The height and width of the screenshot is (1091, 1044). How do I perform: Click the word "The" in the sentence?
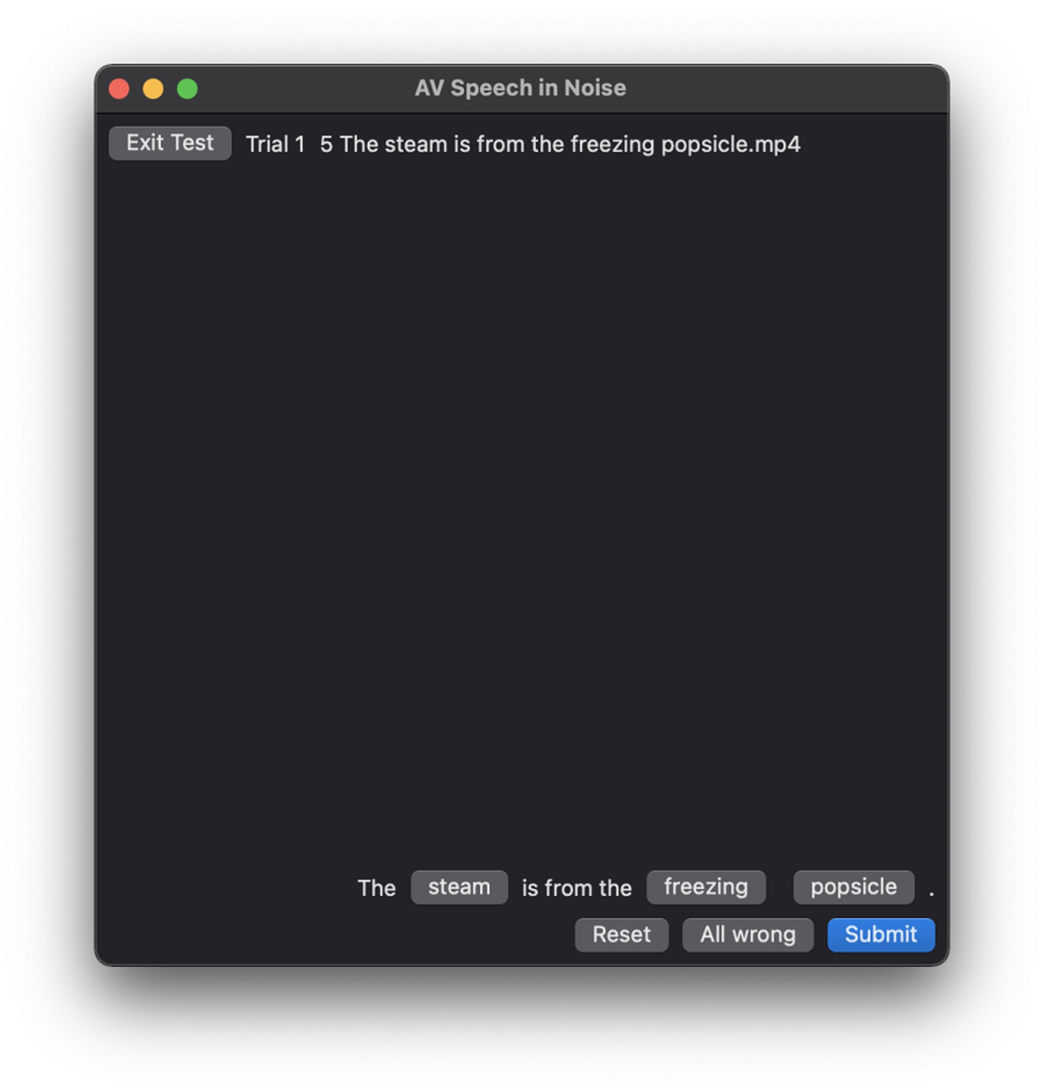click(376, 888)
